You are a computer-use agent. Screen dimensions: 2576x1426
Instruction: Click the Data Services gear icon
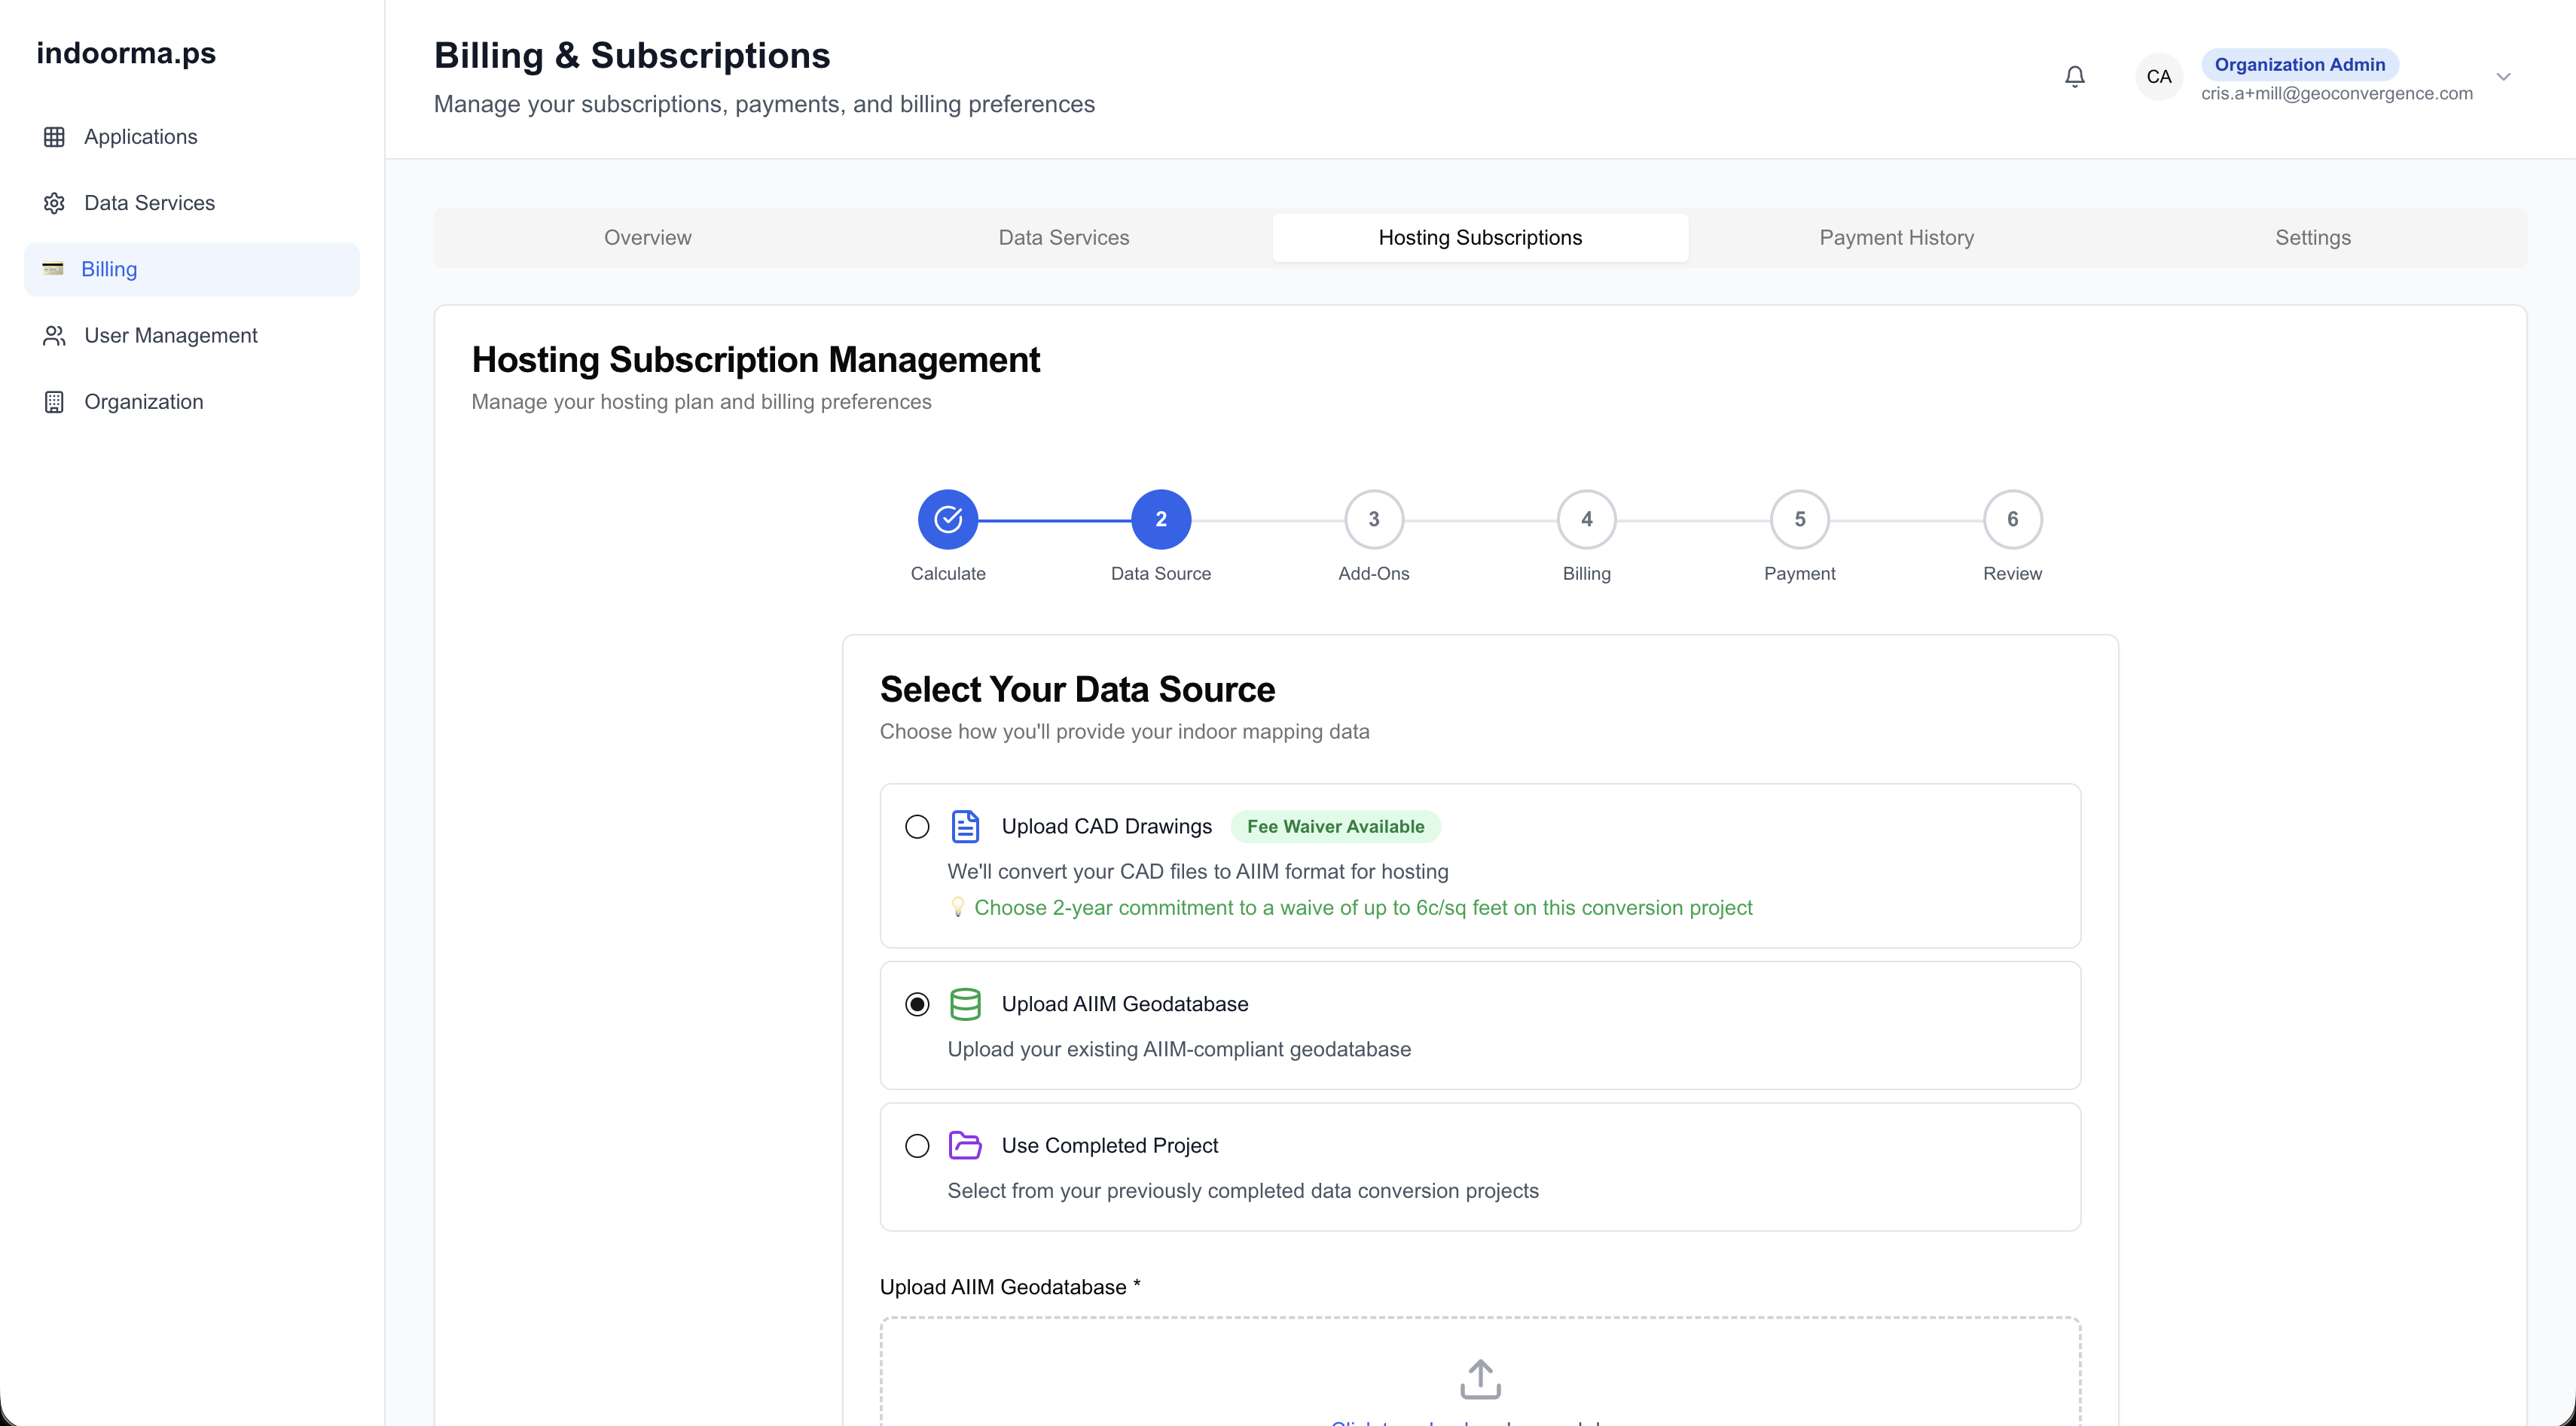[54, 203]
